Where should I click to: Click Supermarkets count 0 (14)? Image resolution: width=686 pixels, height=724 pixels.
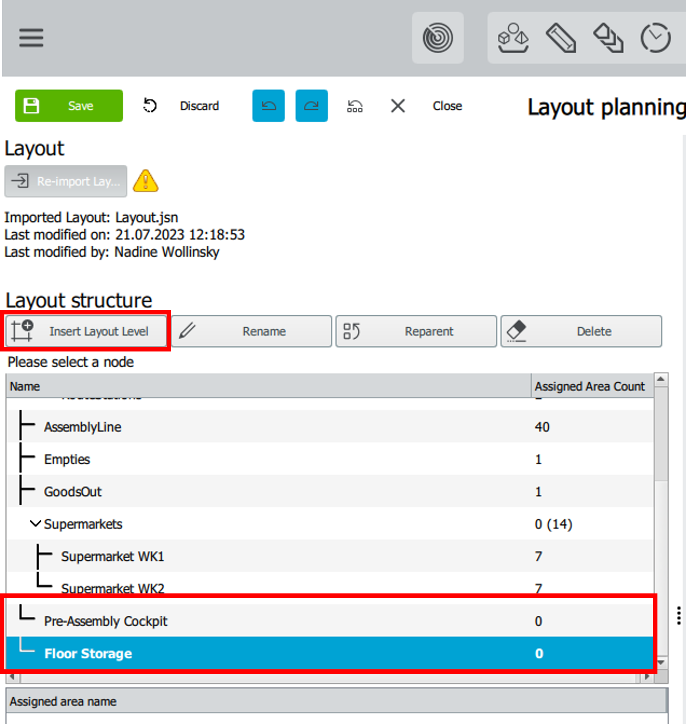553,524
